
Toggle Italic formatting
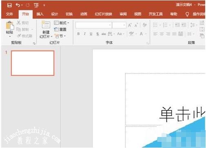(x=84, y=34)
